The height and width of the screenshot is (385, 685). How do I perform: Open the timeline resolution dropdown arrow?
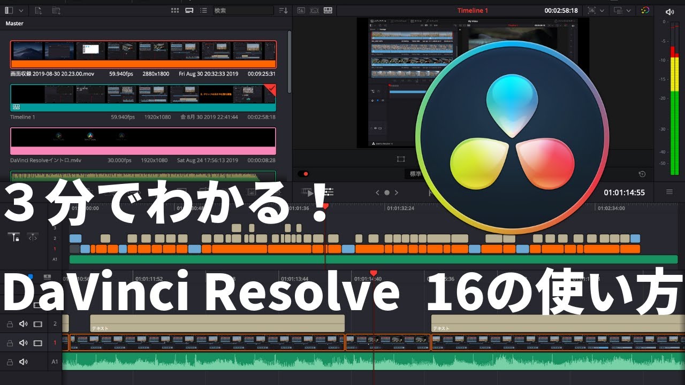tap(629, 10)
